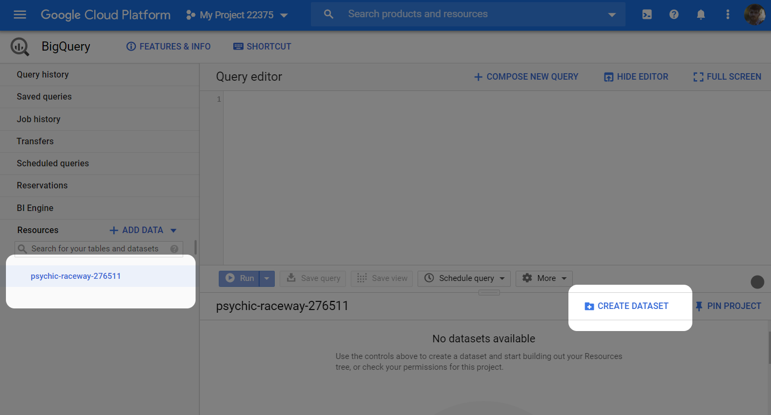Image resolution: width=771 pixels, height=415 pixels.
Task: Click the resources panel scrollbar
Action: click(196, 248)
